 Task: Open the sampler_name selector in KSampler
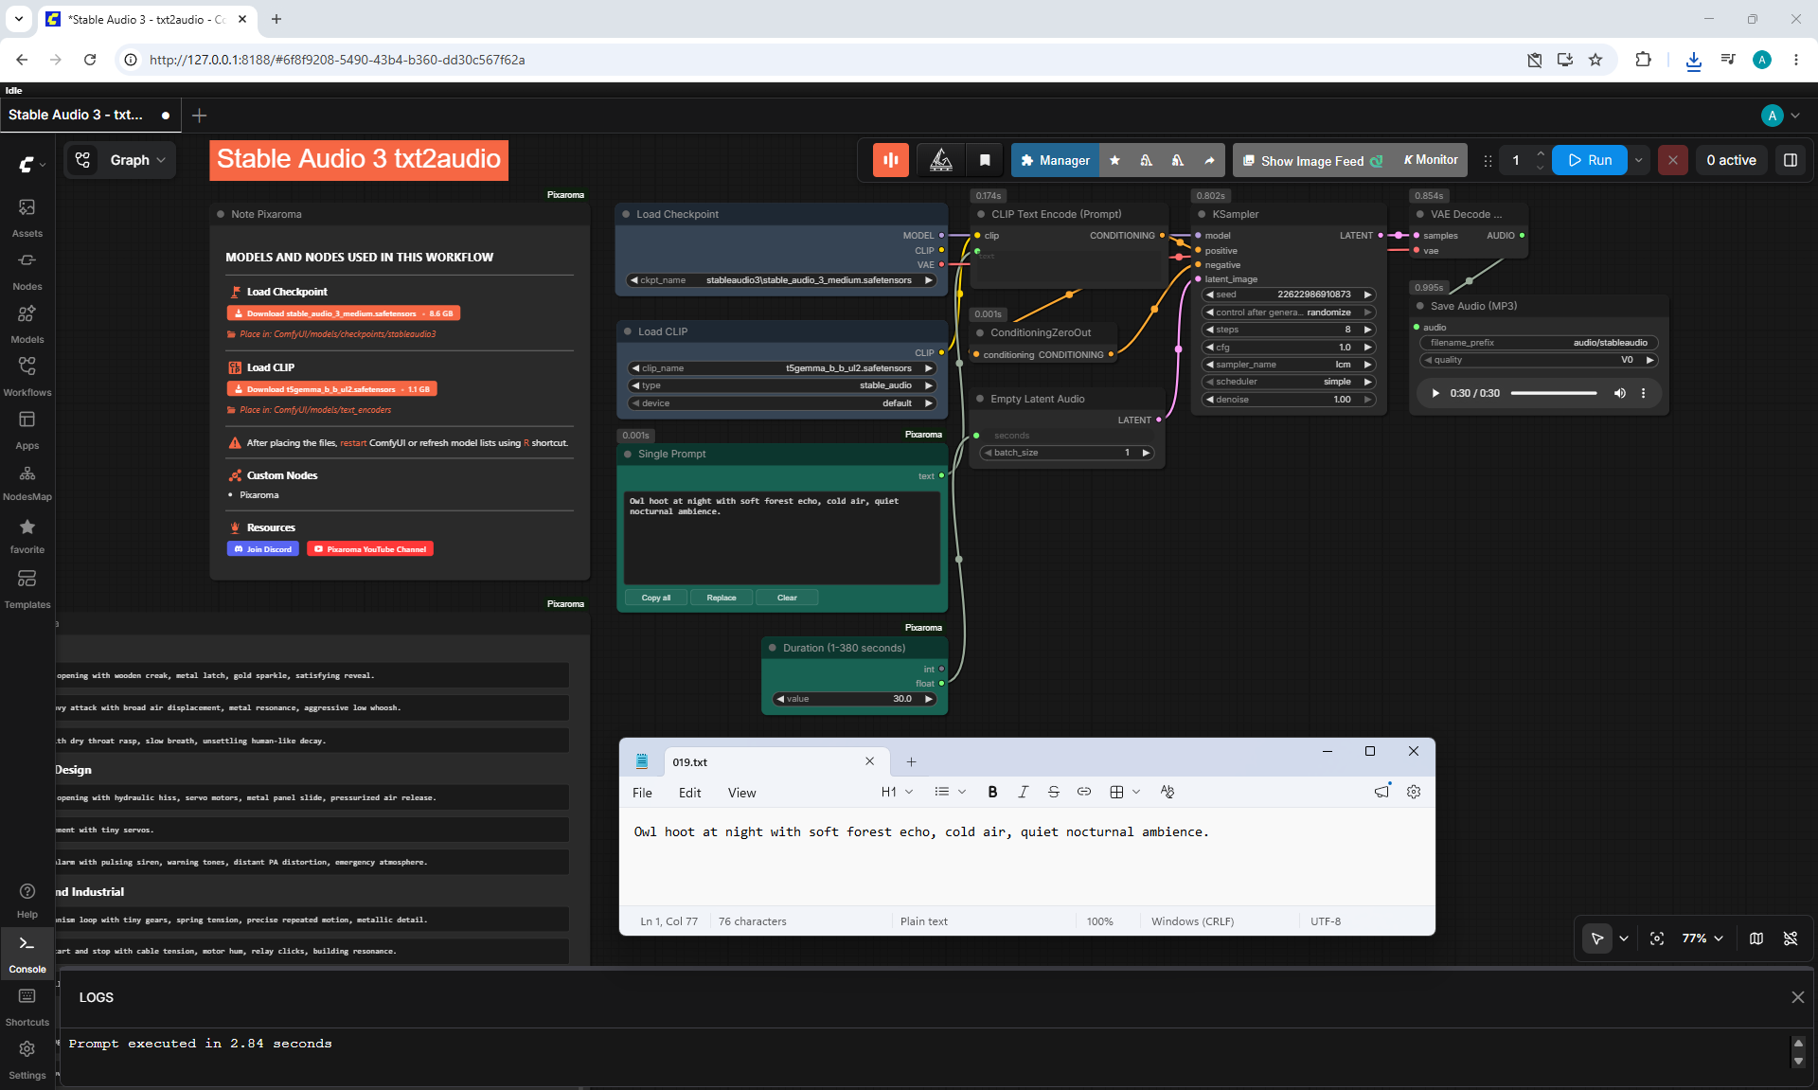point(1288,365)
